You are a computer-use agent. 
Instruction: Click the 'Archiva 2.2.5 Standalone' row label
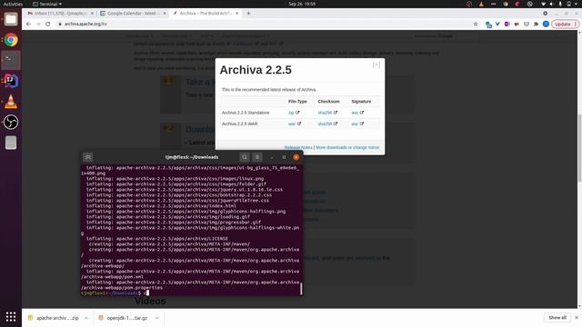coord(246,113)
